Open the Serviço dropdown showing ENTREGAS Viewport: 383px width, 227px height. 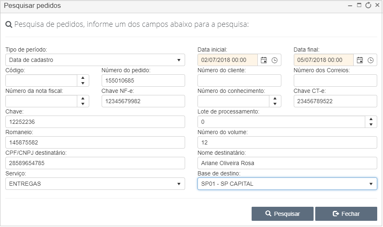pos(95,184)
